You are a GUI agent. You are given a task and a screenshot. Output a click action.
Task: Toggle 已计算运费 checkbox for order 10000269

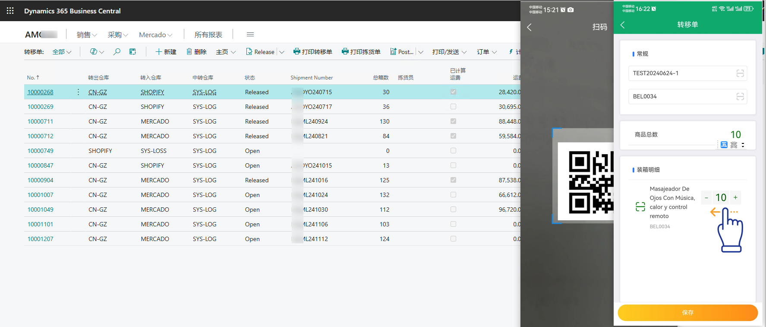pyautogui.click(x=453, y=107)
